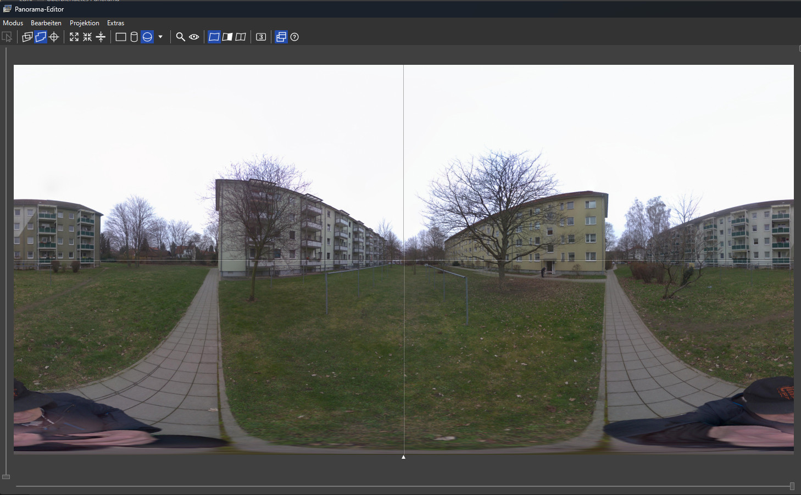
Task: Select the individual images mode icon
Action: point(27,37)
